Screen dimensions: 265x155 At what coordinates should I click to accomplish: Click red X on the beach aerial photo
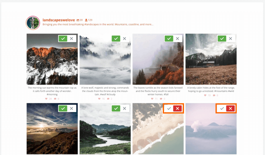pyautogui.click(x=178, y=109)
